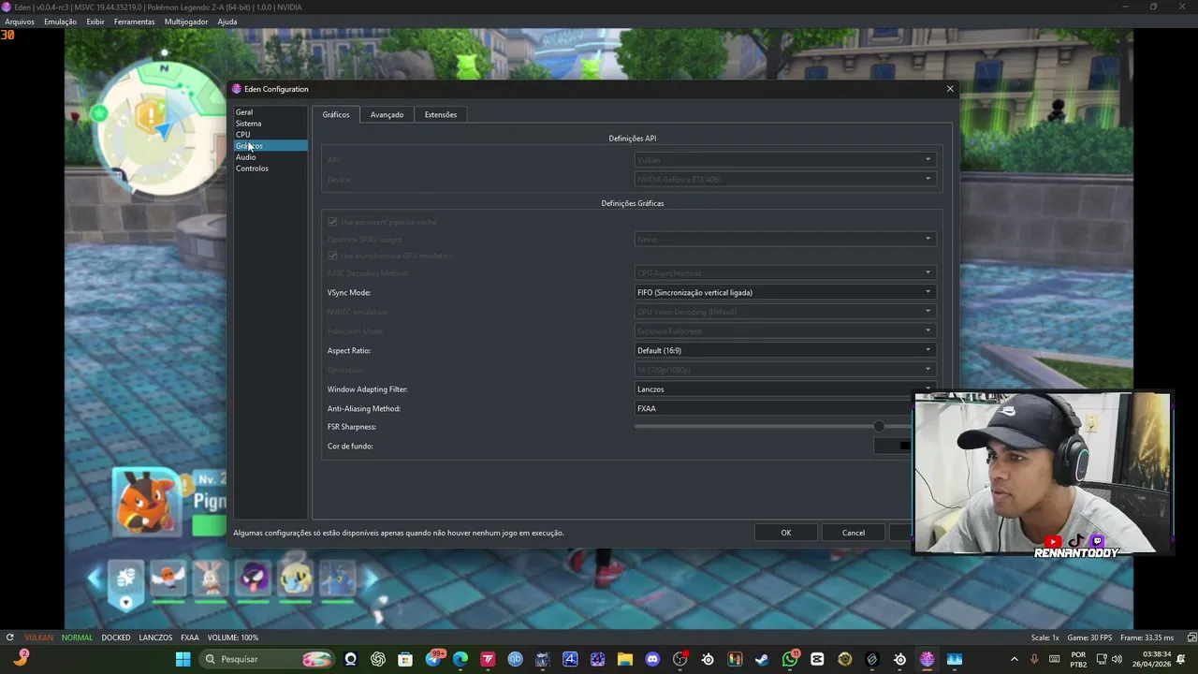Open the network tray icon
Image resolution: width=1198 pixels, height=674 pixels.
1102,659
